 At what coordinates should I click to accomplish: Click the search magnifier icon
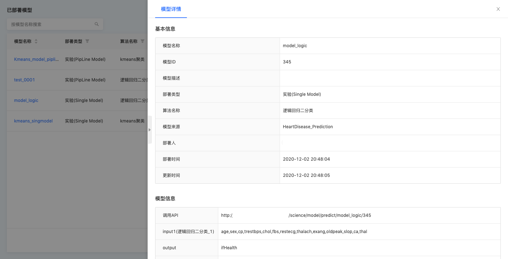coord(97,24)
